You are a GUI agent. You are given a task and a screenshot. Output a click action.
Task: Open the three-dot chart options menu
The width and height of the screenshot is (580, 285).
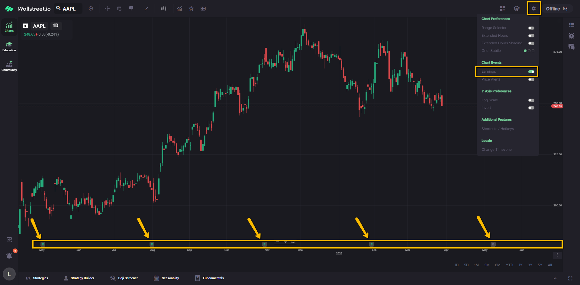coord(557,255)
